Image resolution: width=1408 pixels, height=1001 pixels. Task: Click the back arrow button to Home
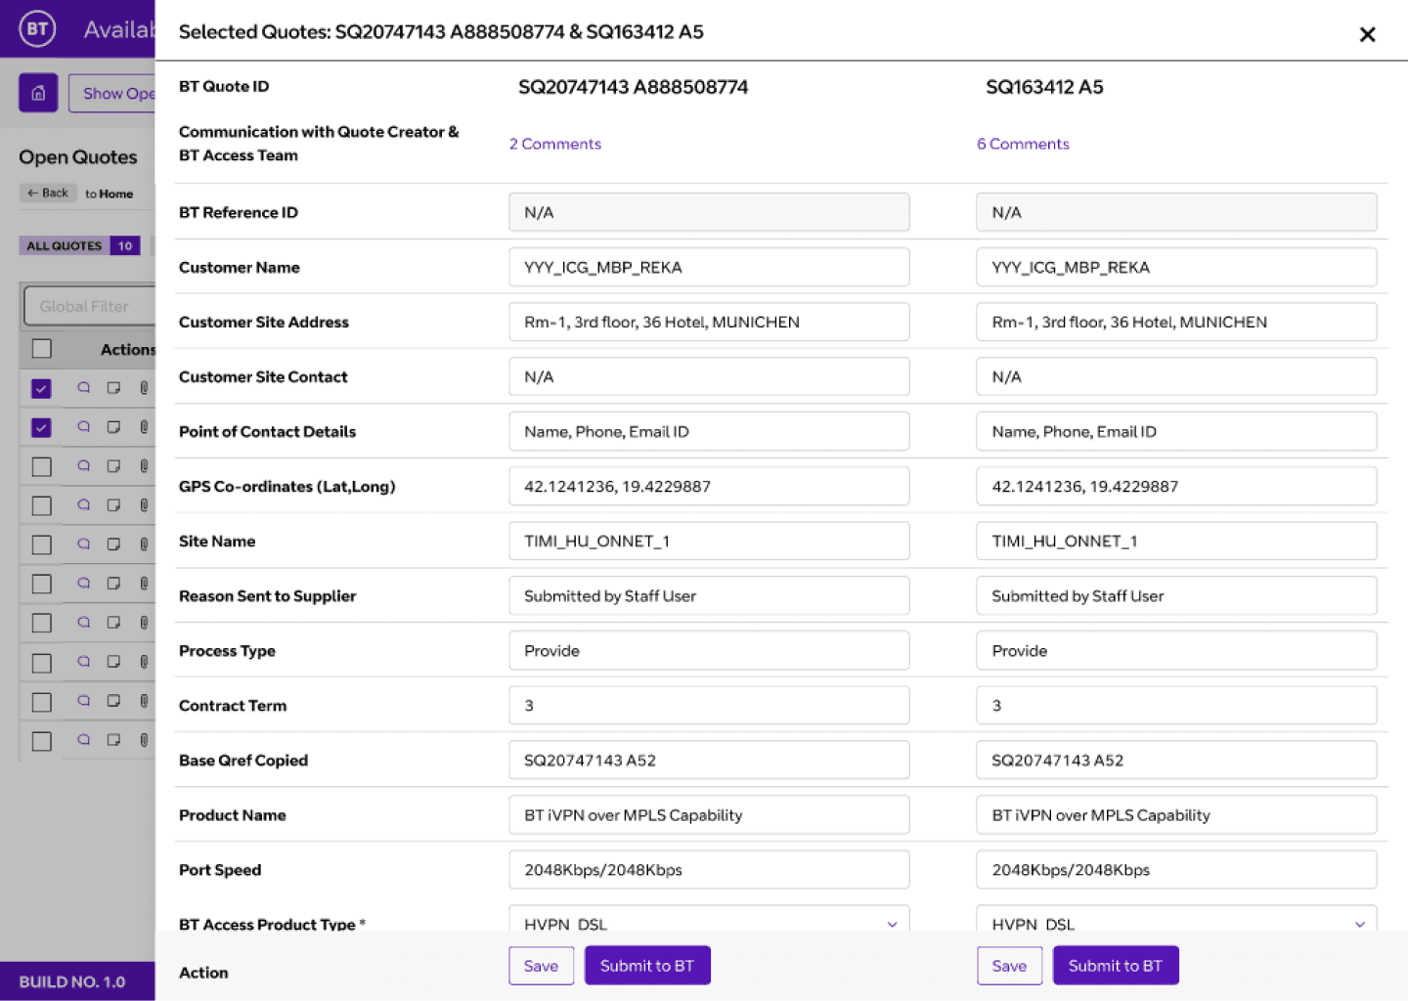[x=48, y=194]
